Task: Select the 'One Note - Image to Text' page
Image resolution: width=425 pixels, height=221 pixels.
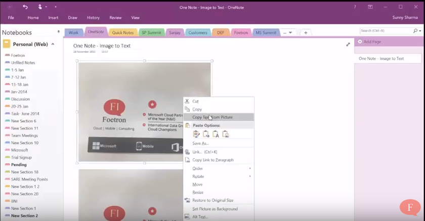Action: (388, 58)
